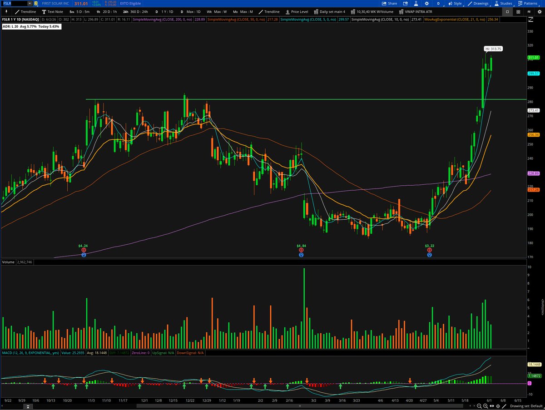Click the FSLR 1 Y 1D [NASDAQ] chart title
Viewport: 545px width, 410px height.
point(20,20)
